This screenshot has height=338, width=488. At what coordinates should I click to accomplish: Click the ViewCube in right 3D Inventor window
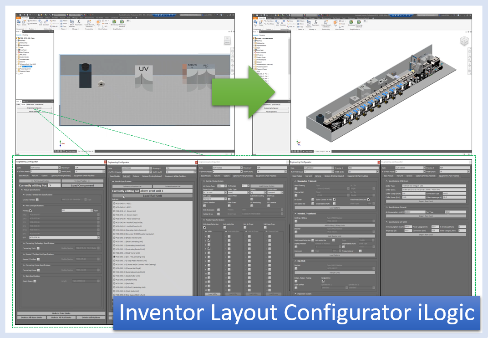coord(464,41)
